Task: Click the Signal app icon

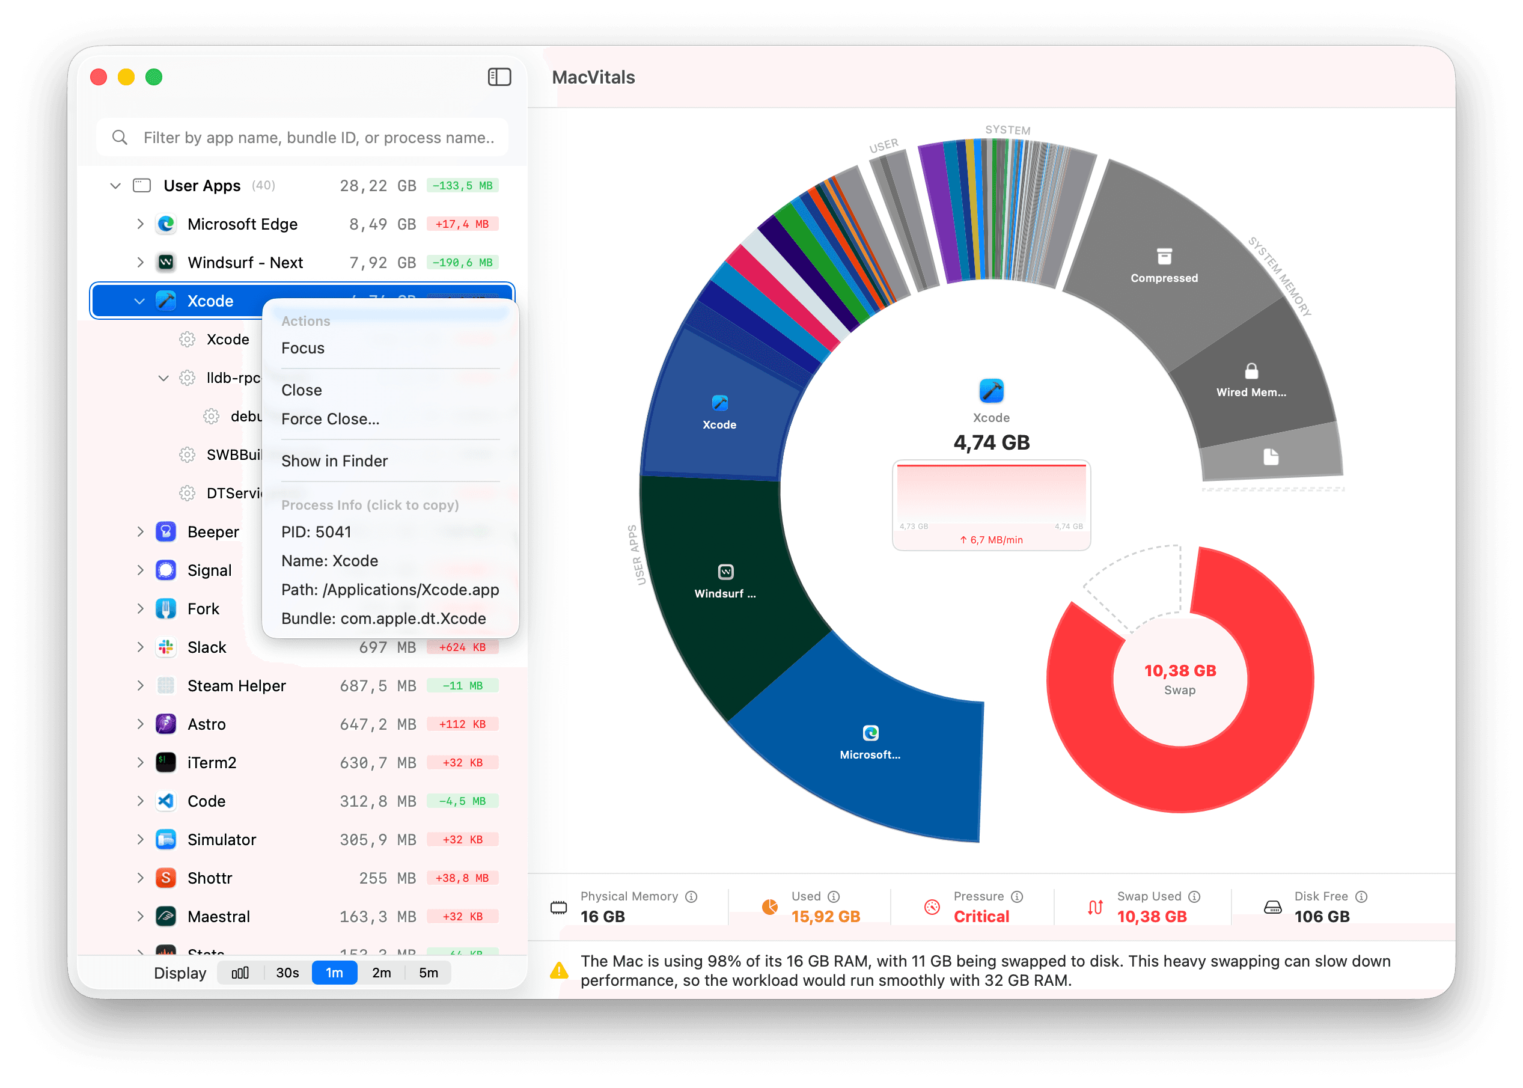Action: pyautogui.click(x=165, y=570)
